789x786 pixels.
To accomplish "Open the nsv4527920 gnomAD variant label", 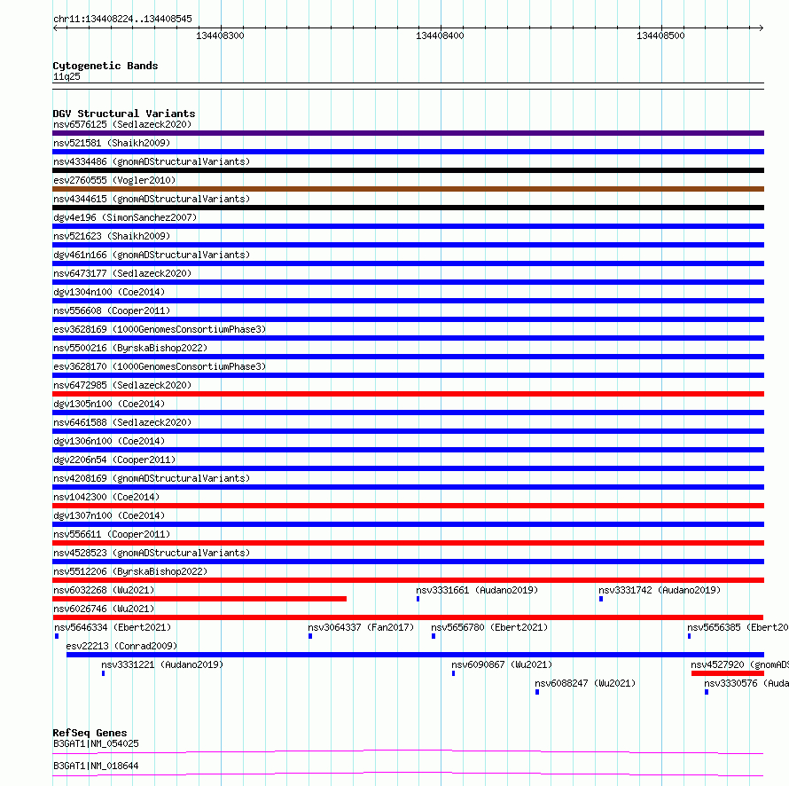I will tap(739, 664).
